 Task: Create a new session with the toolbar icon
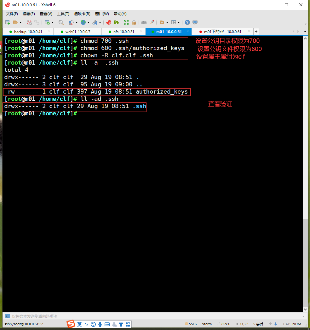[x=8, y=22]
